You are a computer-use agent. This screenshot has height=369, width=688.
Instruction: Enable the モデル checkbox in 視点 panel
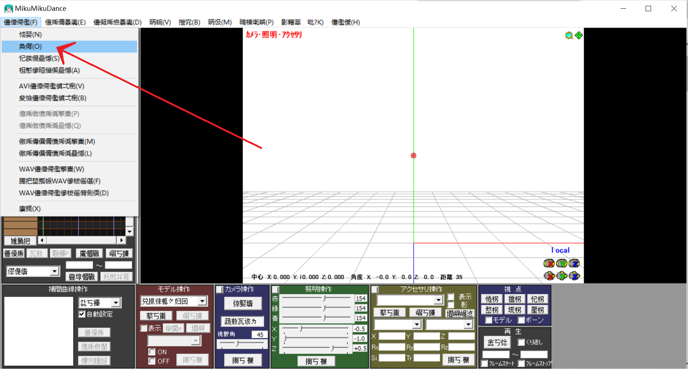point(488,320)
